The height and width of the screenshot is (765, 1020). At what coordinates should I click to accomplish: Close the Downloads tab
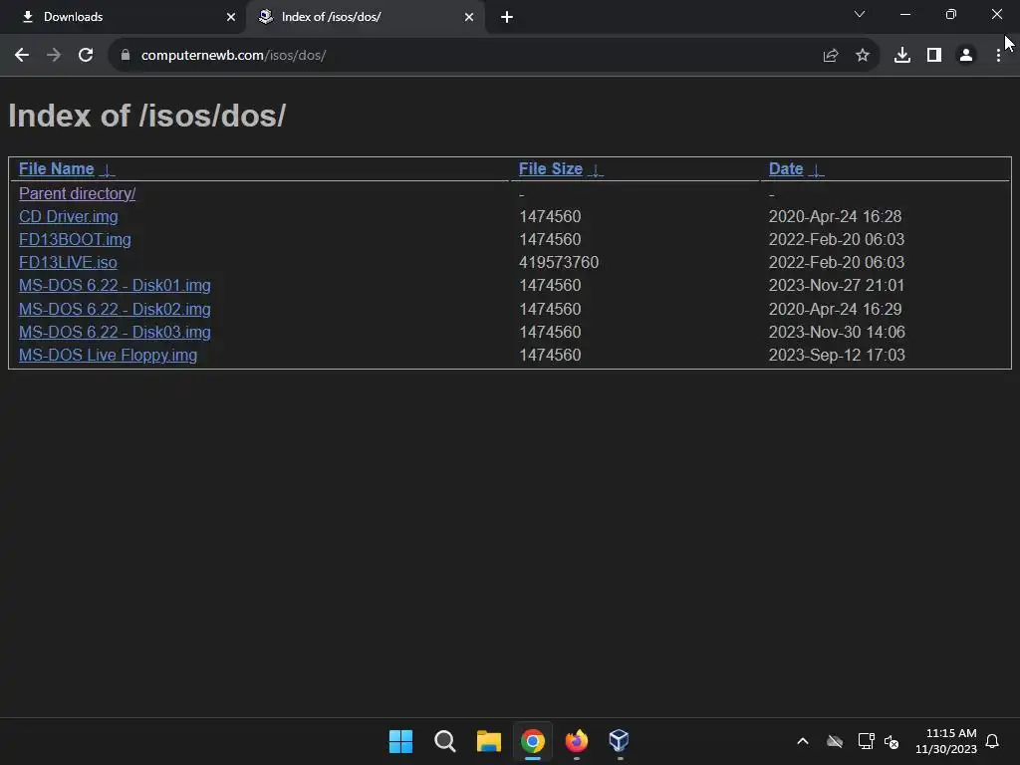pos(231,17)
